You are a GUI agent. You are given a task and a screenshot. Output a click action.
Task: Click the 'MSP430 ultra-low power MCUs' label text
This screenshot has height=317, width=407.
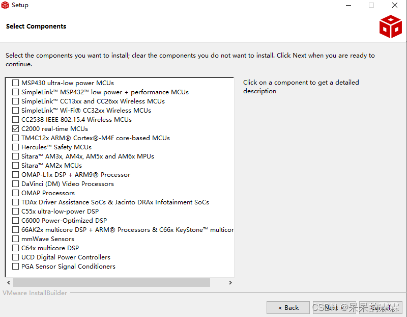(x=68, y=83)
